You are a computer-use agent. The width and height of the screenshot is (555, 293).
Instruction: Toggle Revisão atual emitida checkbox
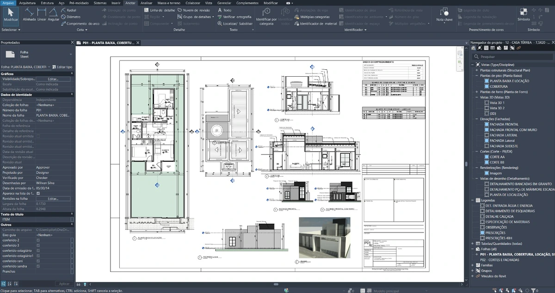coord(38,136)
